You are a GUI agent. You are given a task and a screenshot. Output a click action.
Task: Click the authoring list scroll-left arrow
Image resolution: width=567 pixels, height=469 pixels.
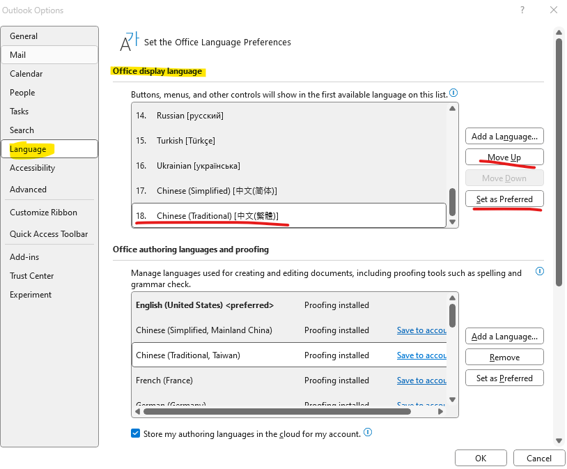tap(137, 411)
